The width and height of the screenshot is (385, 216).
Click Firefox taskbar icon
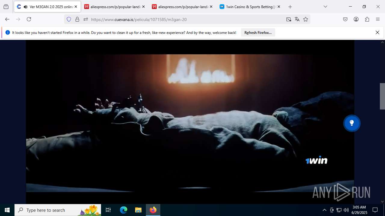[x=153, y=210]
